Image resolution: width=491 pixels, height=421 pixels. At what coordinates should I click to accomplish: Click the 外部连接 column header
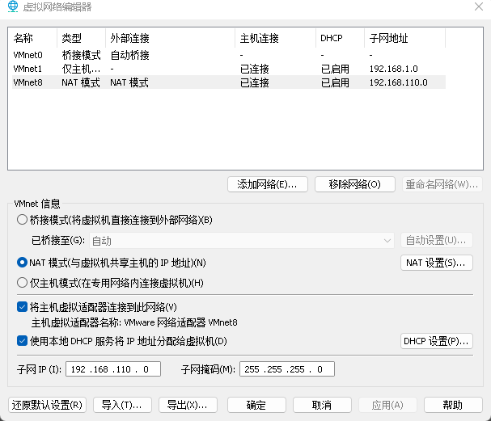point(170,38)
